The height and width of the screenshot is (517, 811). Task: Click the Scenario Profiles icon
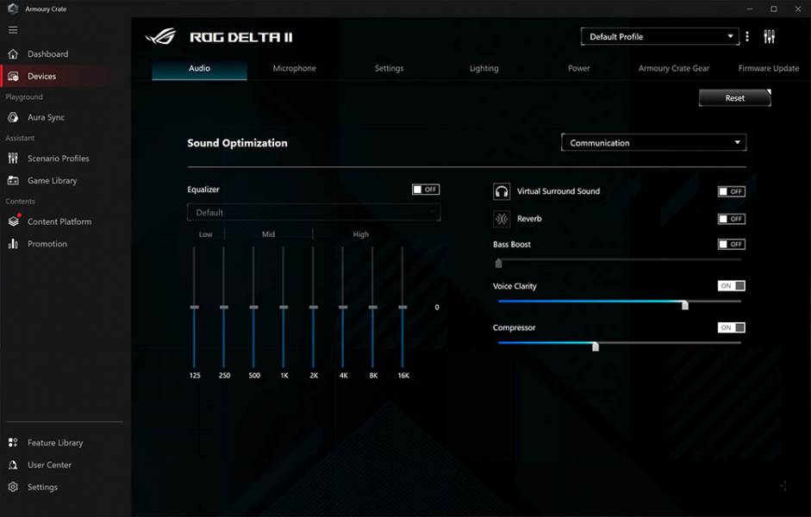pyautogui.click(x=13, y=159)
